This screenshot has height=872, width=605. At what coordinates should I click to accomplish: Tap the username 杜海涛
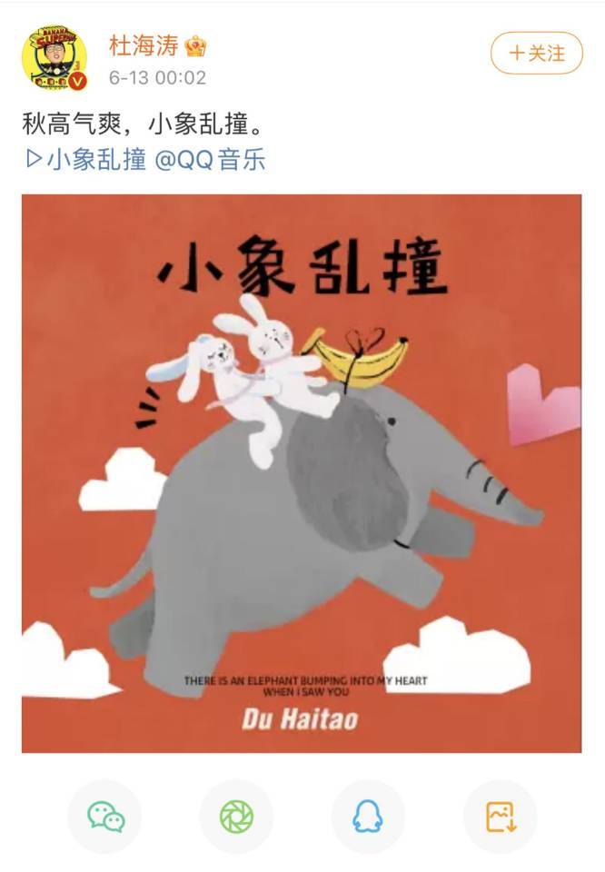click(144, 45)
